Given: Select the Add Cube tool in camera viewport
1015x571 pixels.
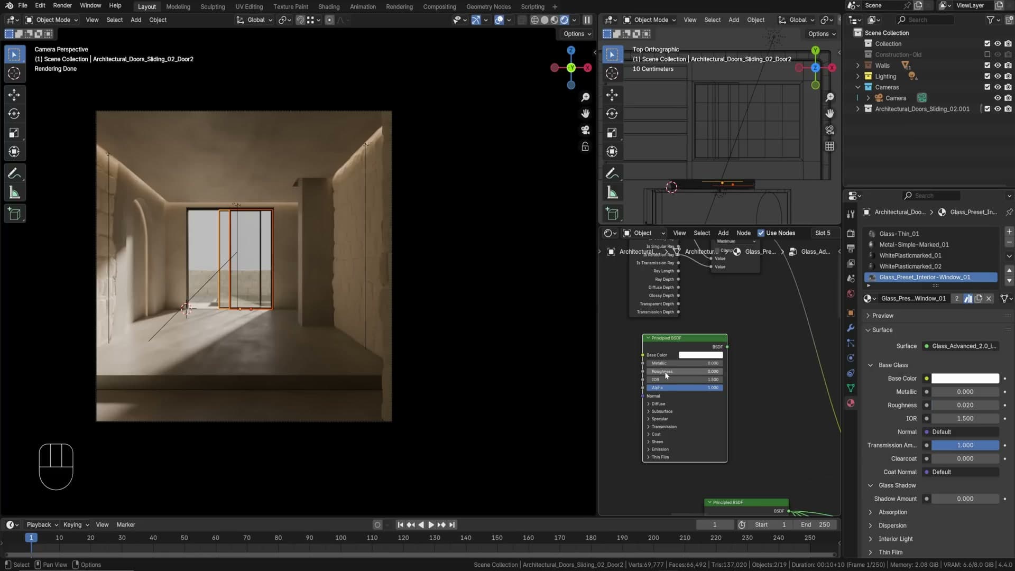Looking at the screenshot, I should tap(14, 214).
